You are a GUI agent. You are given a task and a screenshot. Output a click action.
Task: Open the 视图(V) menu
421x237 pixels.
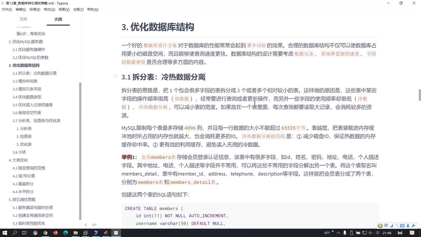(64, 10)
